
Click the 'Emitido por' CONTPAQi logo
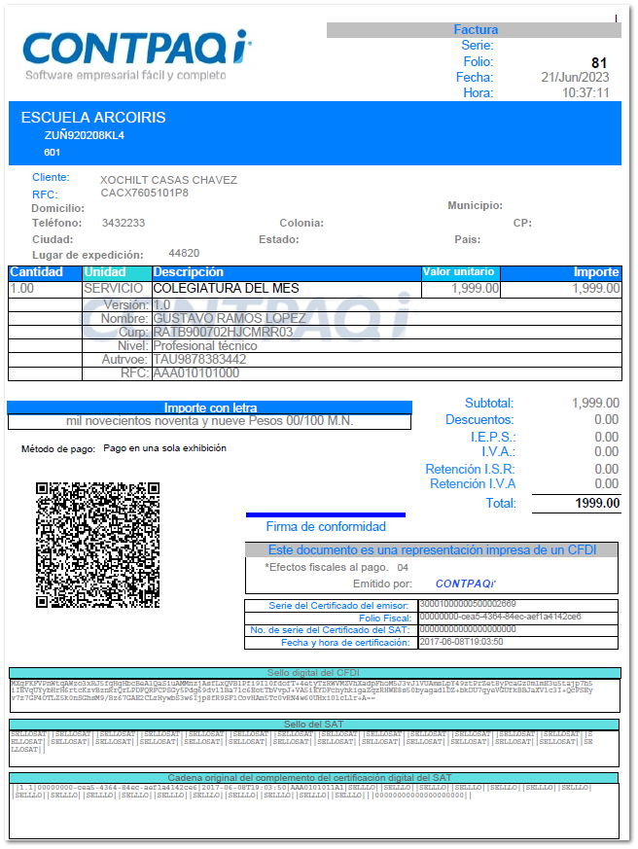(466, 584)
